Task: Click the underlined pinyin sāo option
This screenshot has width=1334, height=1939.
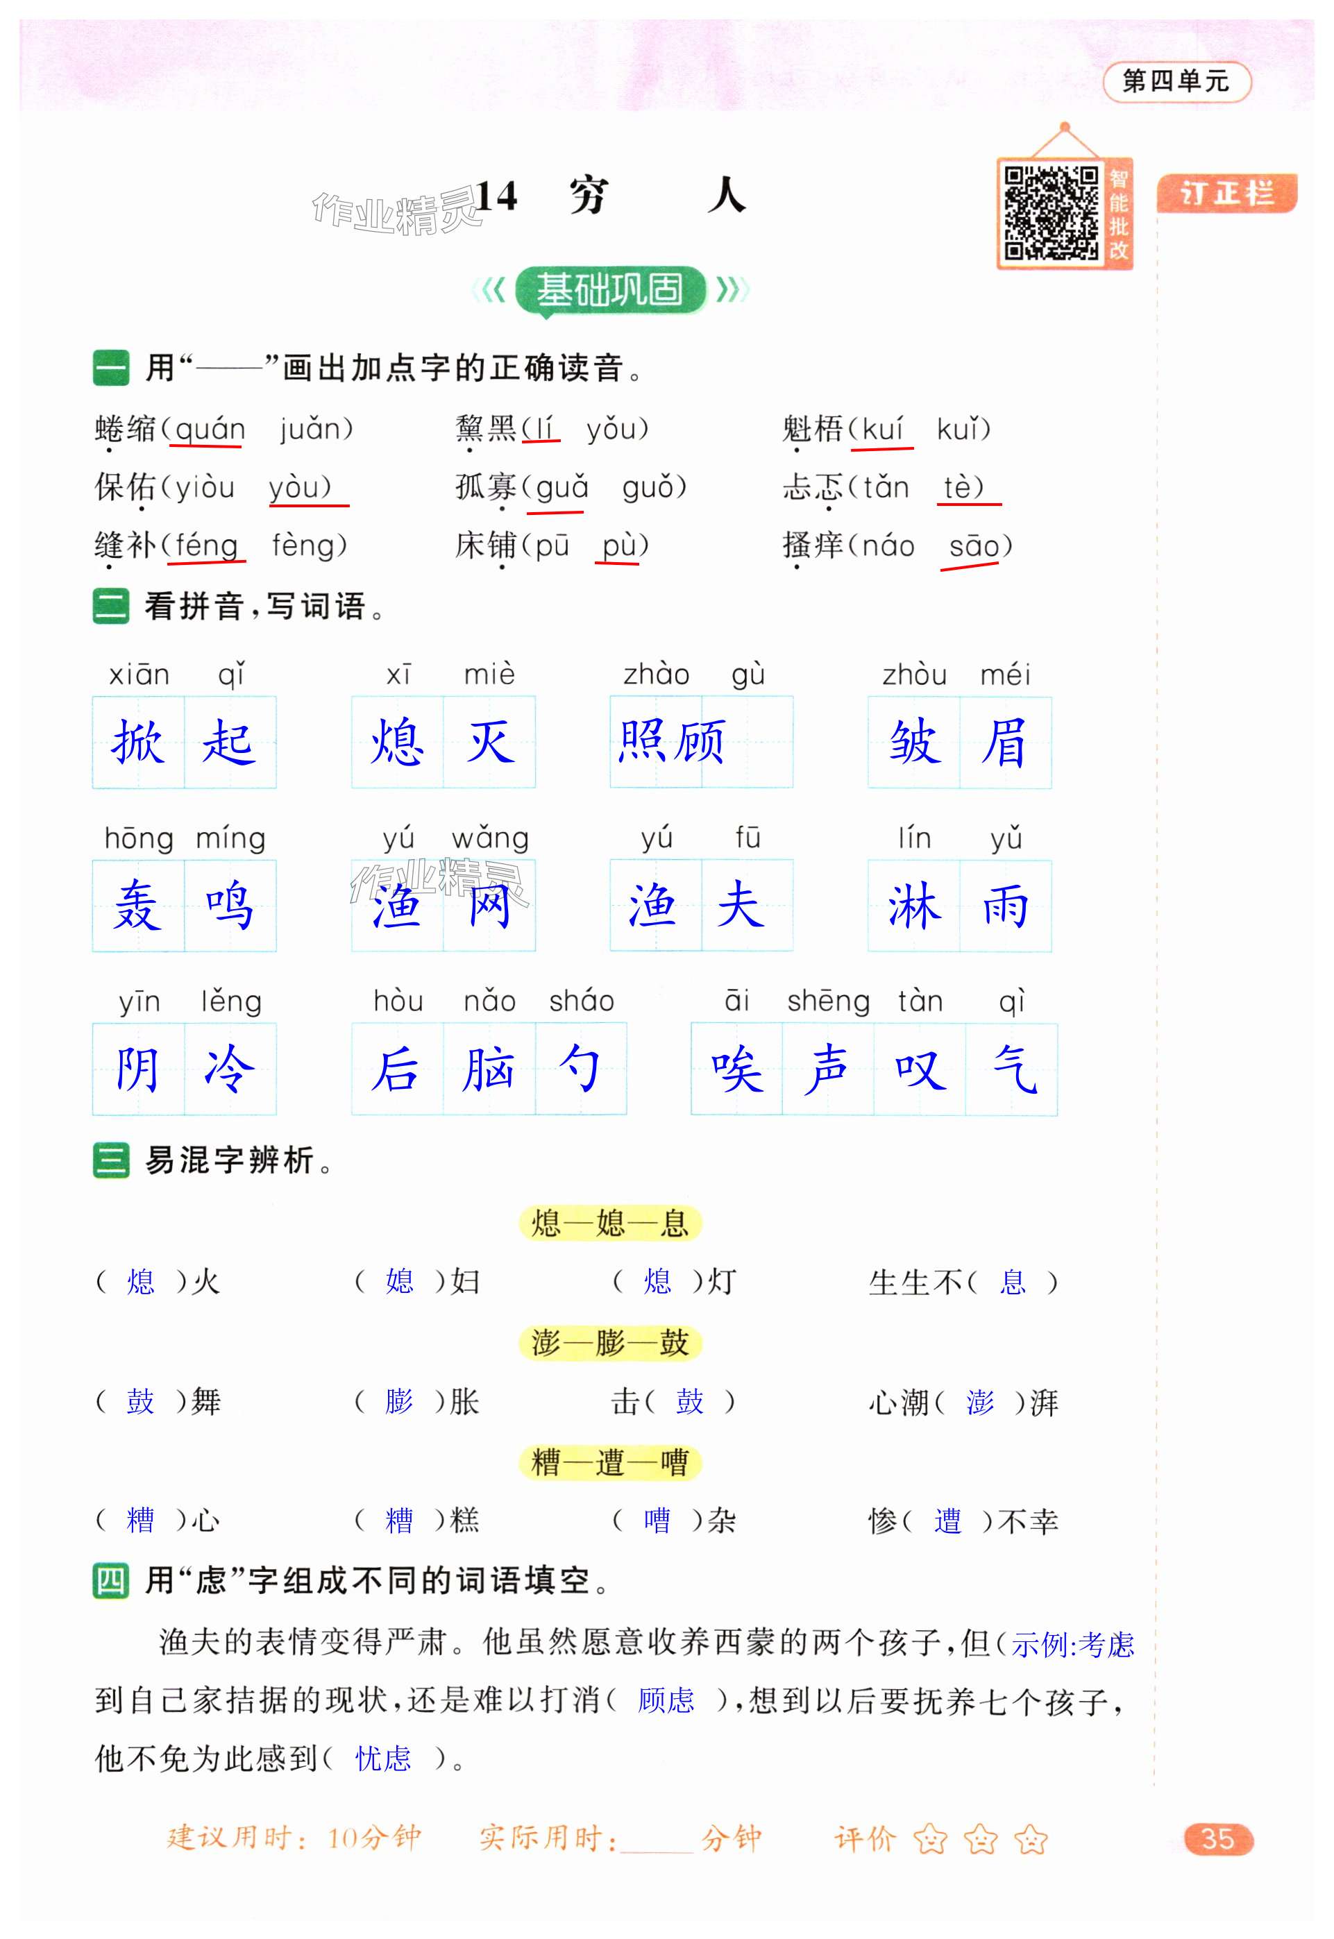Action: tap(973, 547)
